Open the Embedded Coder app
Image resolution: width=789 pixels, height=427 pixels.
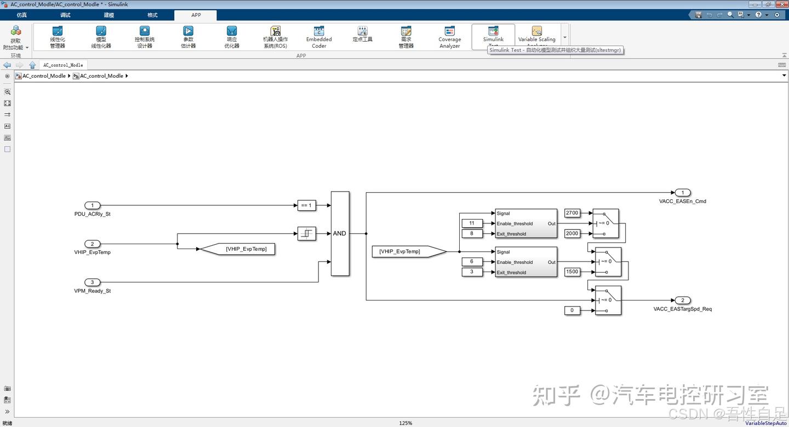coord(318,36)
